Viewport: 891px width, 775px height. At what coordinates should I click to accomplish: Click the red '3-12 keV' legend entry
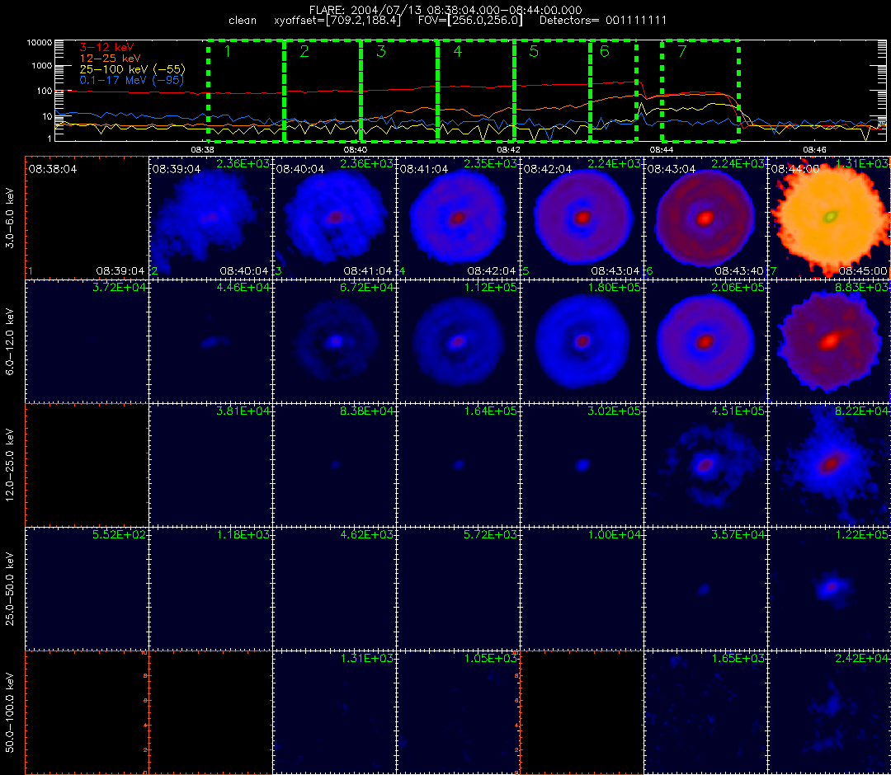coord(106,47)
